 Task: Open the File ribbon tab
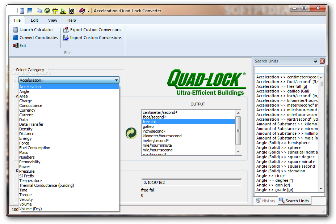(x=17, y=20)
